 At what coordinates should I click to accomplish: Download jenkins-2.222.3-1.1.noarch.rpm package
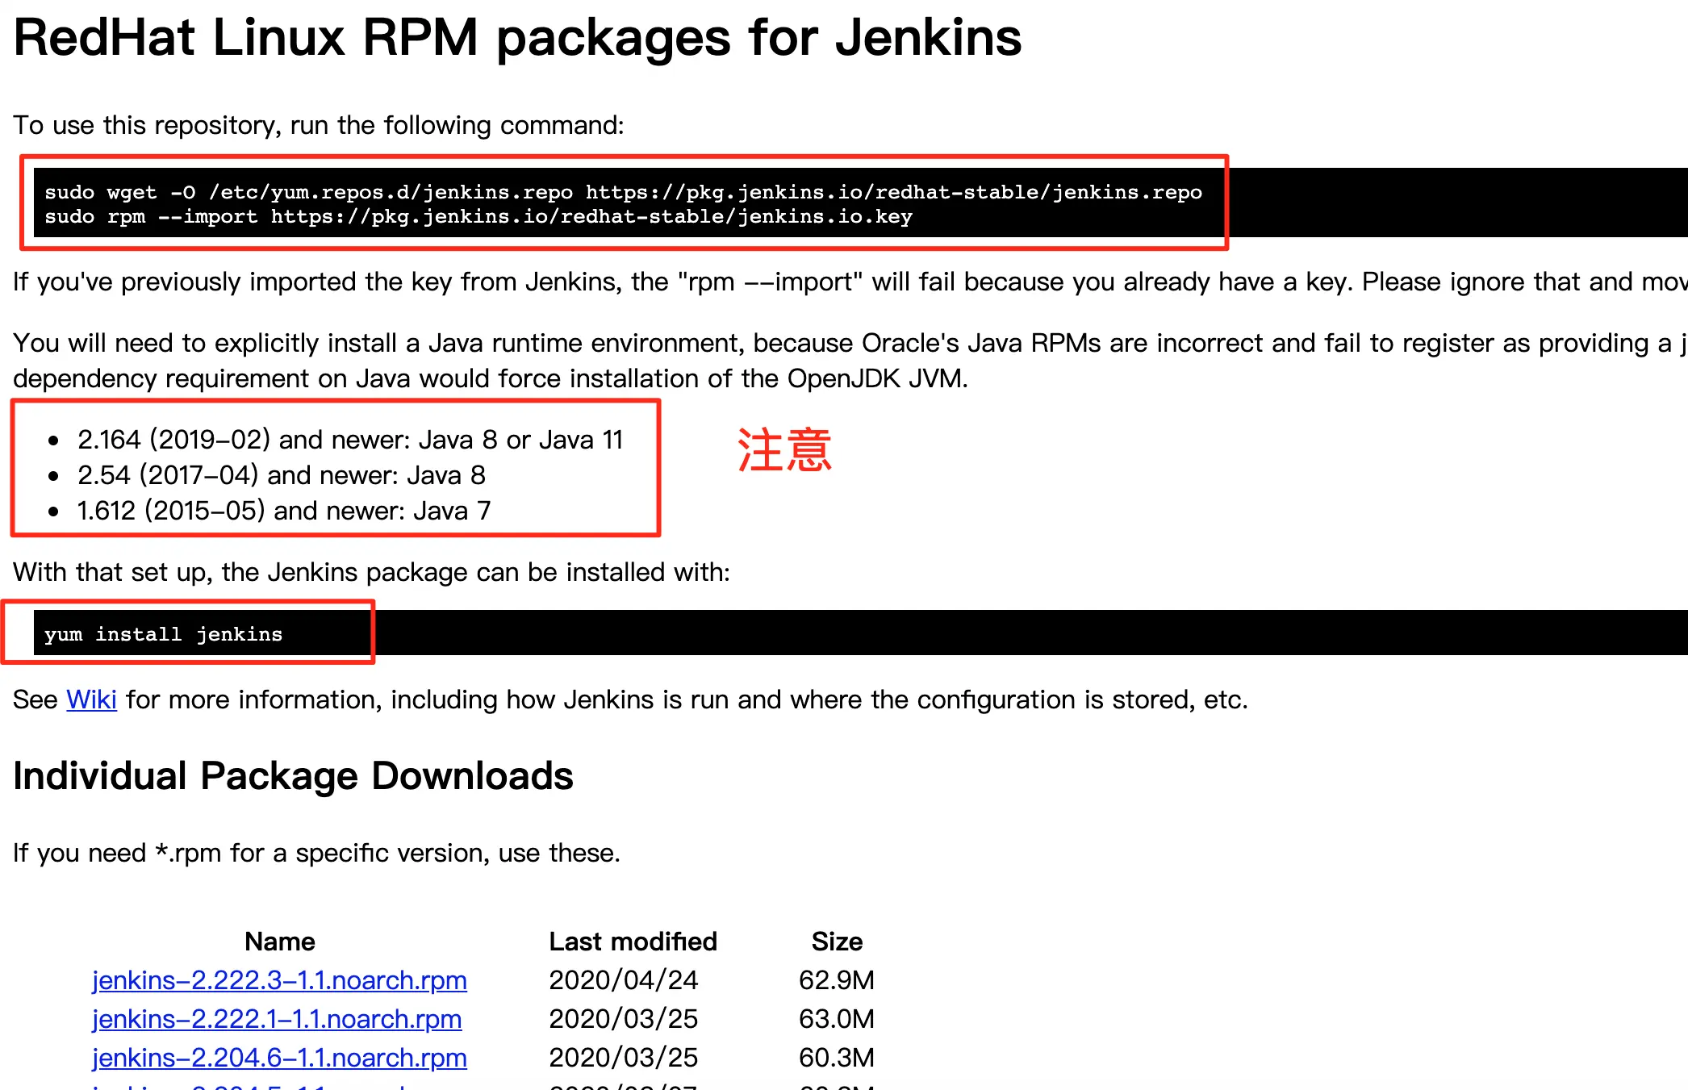click(279, 980)
